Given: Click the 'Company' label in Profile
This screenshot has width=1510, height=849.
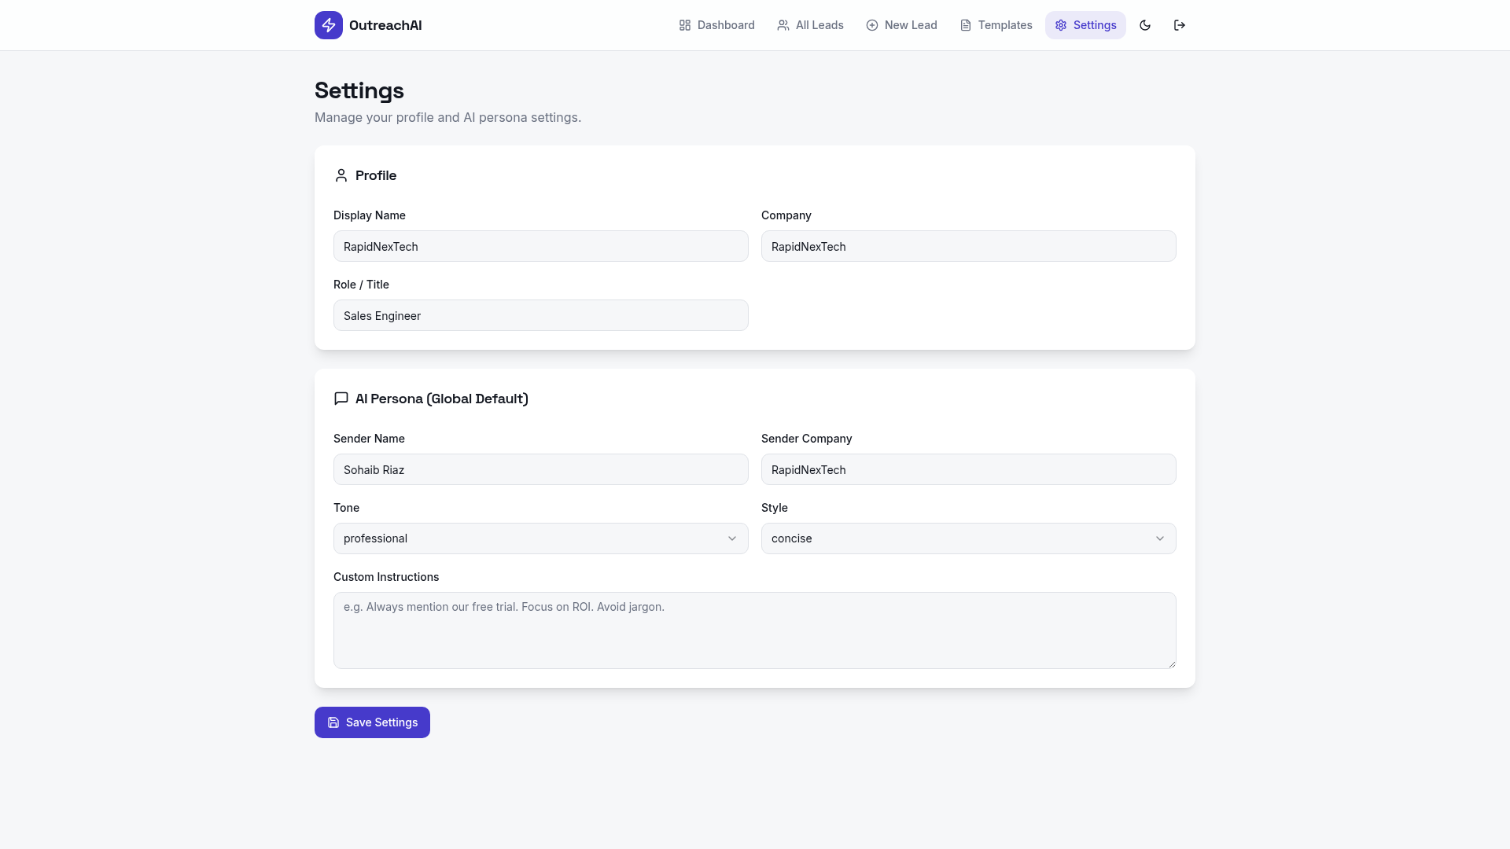Looking at the screenshot, I should pos(786,215).
